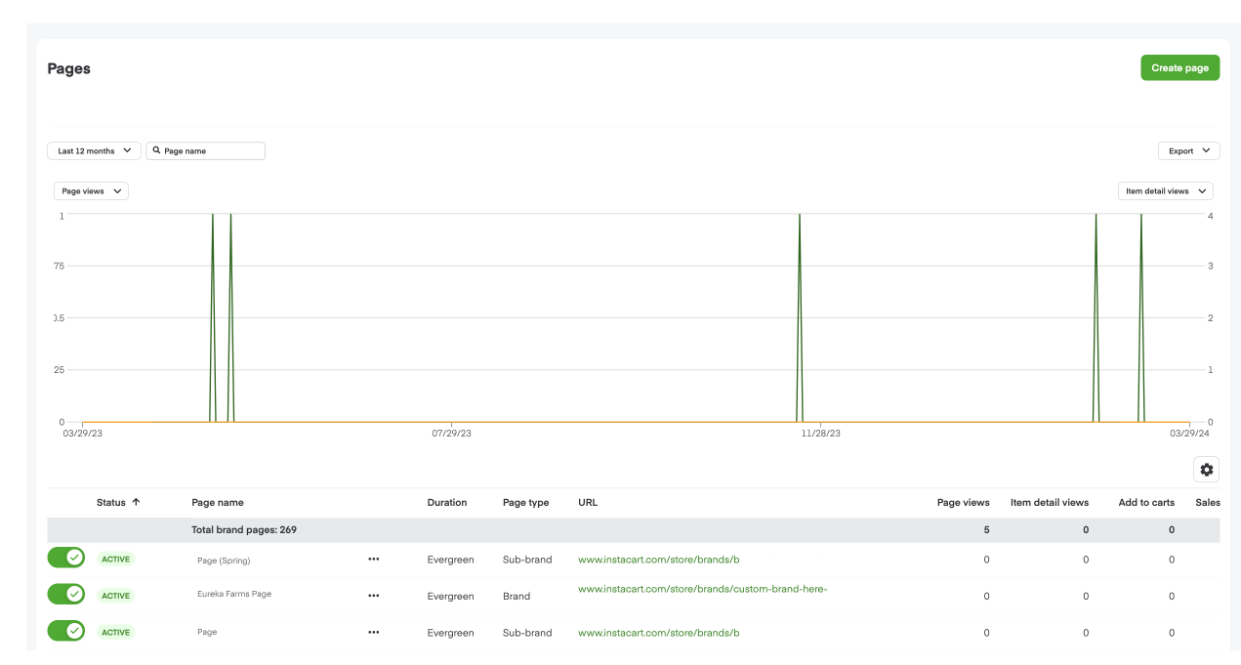
Task: Click the magnifier icon in Page name search
Action: click(x=157, y=150)
